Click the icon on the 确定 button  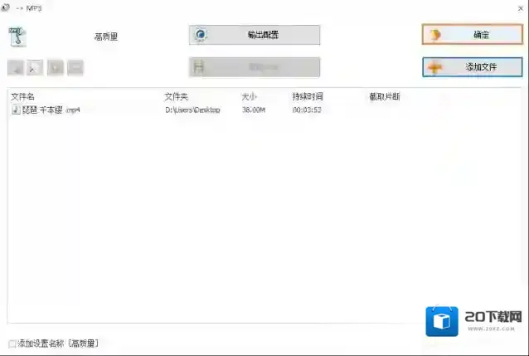pos(434,35)
